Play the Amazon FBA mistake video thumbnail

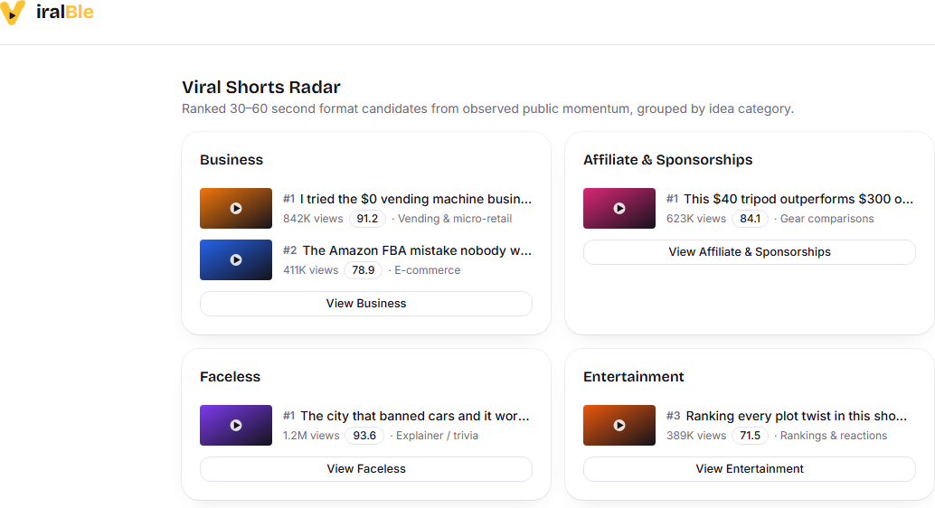[235, 260]
